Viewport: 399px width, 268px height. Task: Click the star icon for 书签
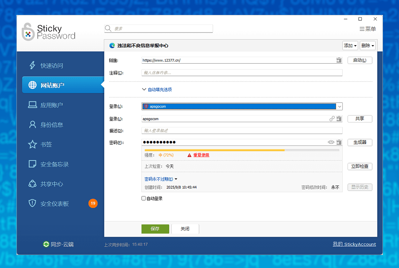(32, 144)
